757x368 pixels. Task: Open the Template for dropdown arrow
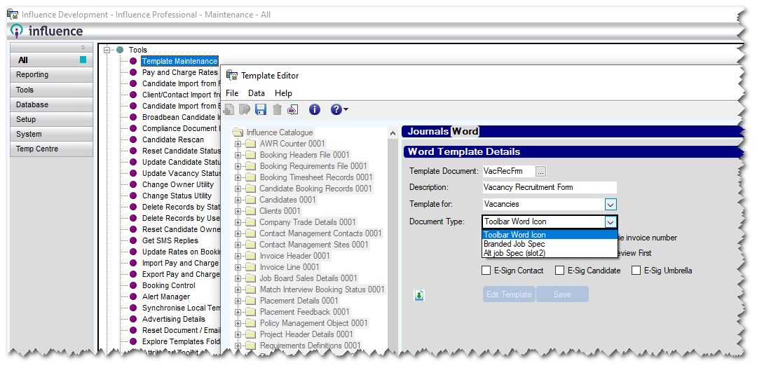[611, 204]
